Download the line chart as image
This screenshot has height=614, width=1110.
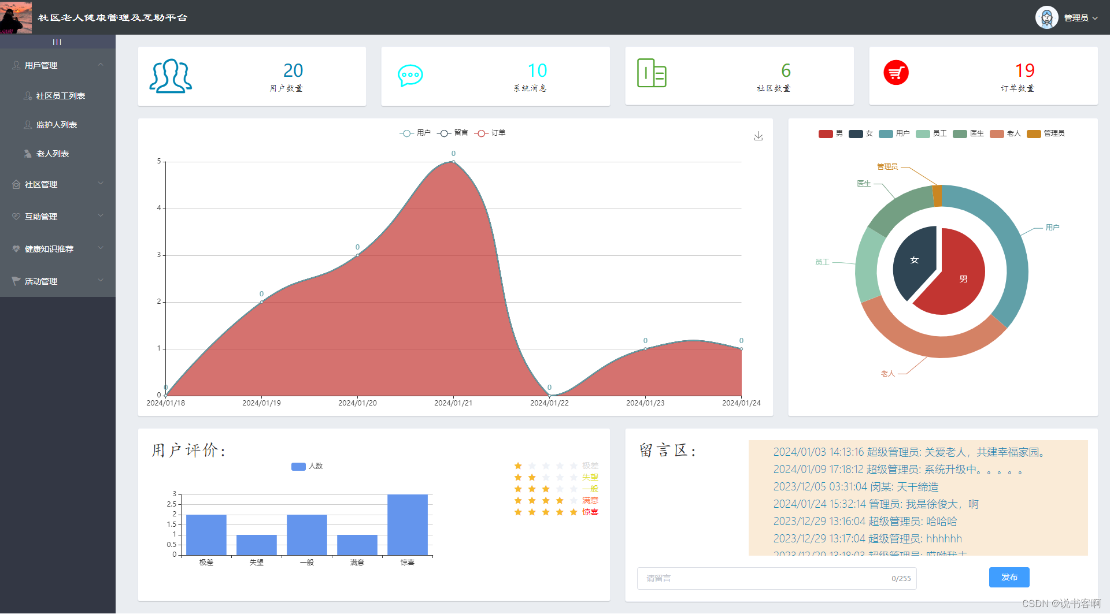(x=758, y=136)
